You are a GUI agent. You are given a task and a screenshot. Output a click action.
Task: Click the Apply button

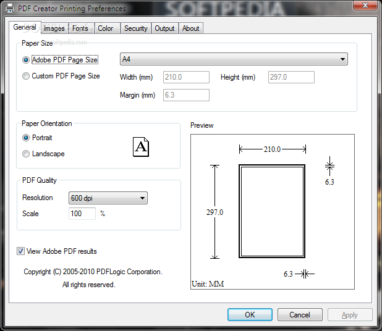[350, 315]
